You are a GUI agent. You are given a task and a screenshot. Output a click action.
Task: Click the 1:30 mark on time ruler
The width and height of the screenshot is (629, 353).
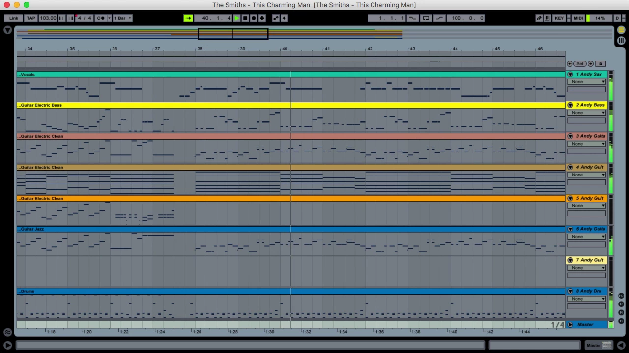(270, 332)
